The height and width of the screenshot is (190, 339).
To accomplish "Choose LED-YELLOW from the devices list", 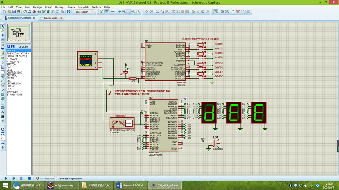I will click(x=14, y=83).
